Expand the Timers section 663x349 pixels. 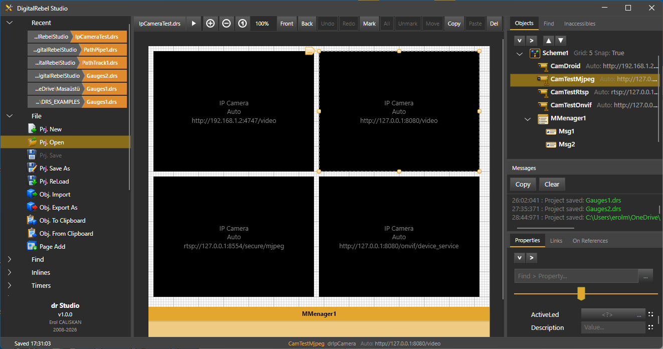pyautogui.click(x=10, y=286)
